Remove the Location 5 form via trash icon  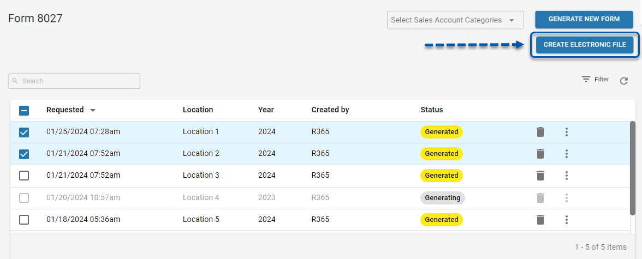540,220
